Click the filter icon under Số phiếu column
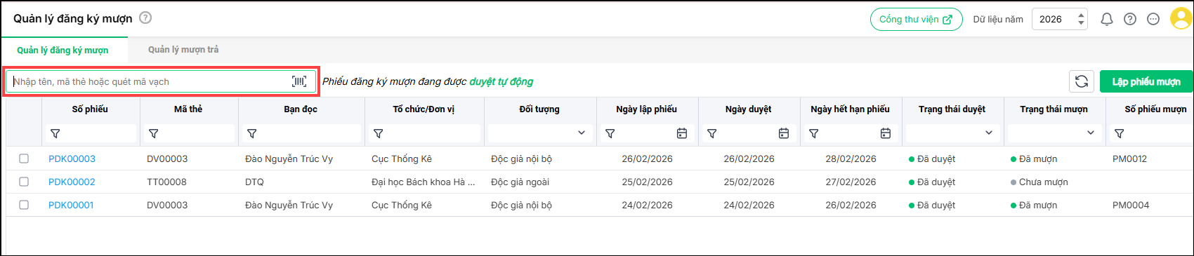The width and height of the screenshot is (1194, 256). click(55, 133)
